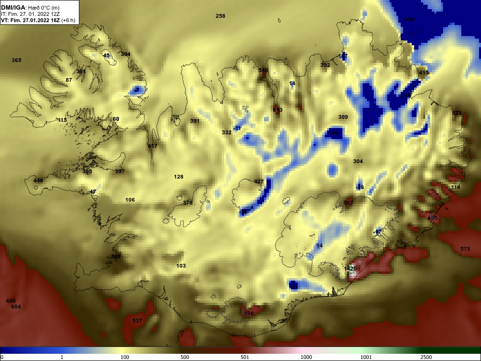
Task: Click the map value 498
Action: point(11,301)
